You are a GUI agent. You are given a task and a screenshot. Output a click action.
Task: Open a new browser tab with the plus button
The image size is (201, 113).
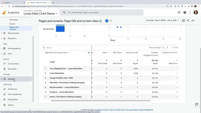tap(53, 3)
